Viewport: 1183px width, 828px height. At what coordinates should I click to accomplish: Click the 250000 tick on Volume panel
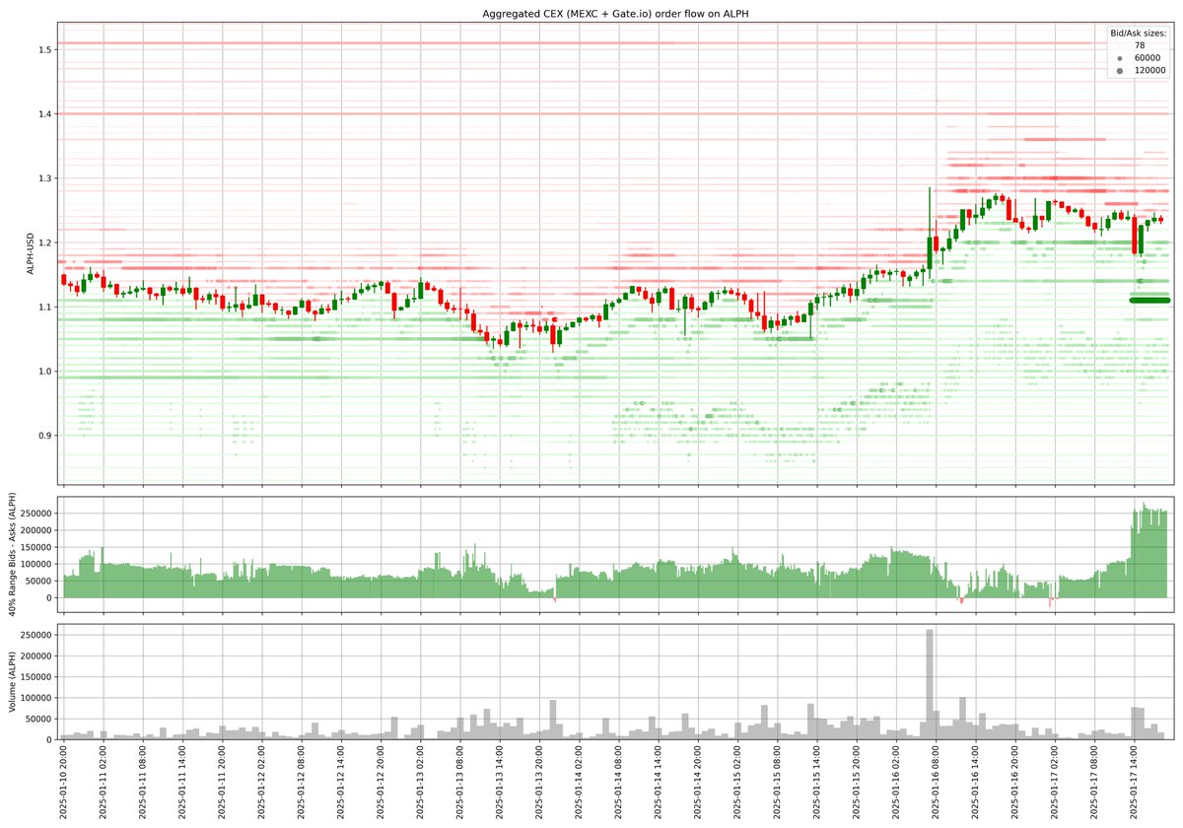pyautogui.click(x=38, y=636)
